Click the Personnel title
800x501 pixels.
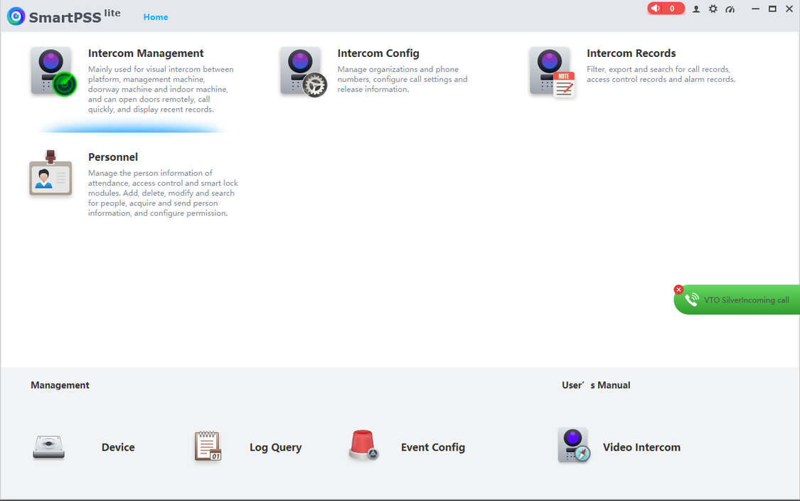click(x=113, y=157)
